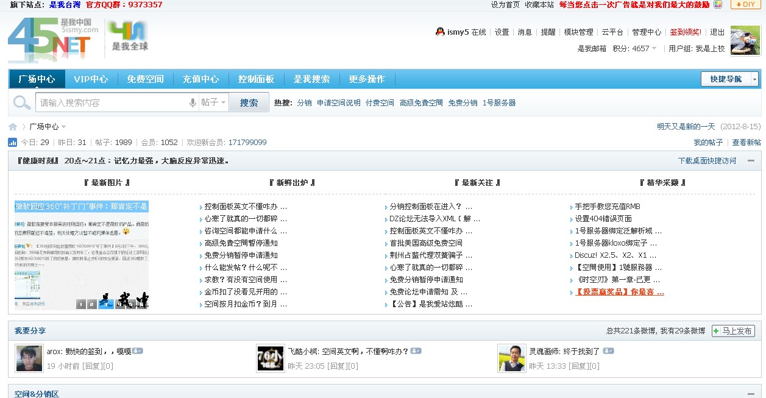Open the user profile avatar picture
The image size is (766, 398).
click(x=745, y=41)
